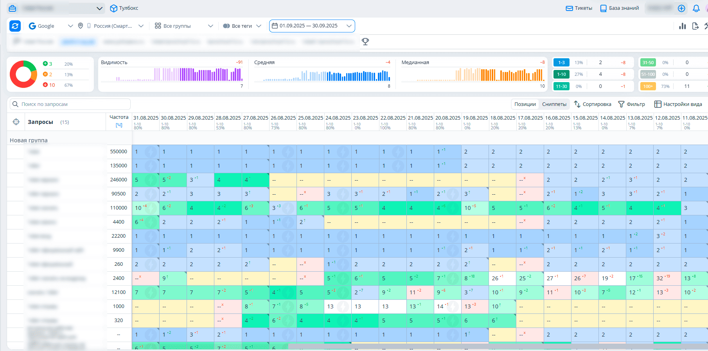Click the trophy icon

tap(365, 41)
